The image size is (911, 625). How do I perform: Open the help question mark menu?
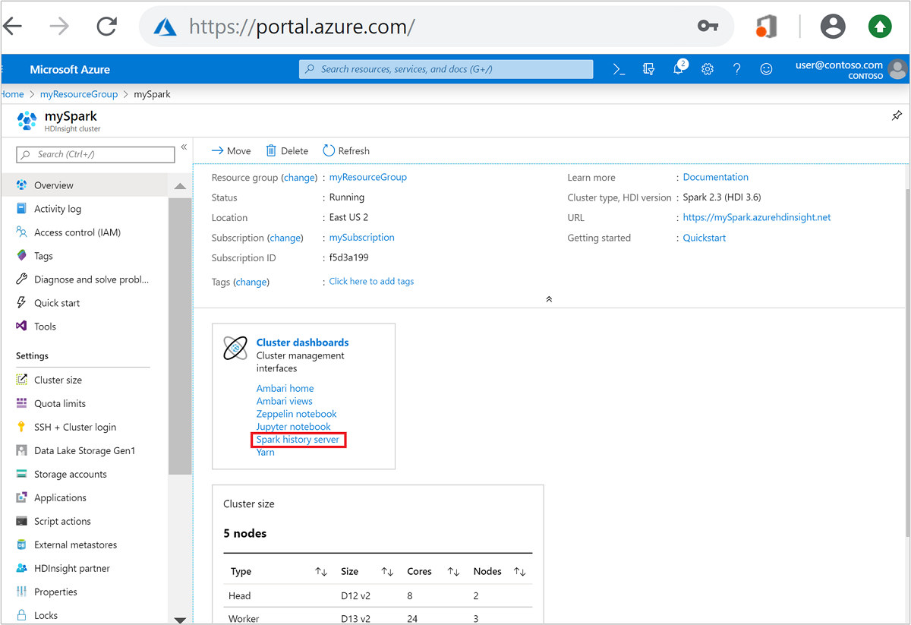coord(736,68)
